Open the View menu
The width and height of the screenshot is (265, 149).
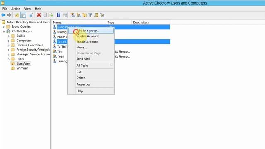point(27,9)
